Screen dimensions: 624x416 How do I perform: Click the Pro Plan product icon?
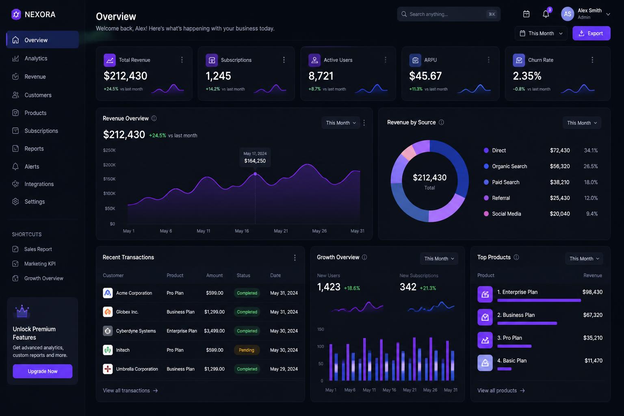(x=485, y=340)
